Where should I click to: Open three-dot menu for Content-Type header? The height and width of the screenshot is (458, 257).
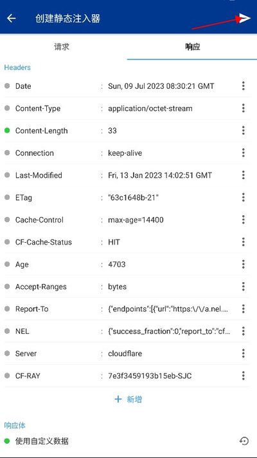pos(244,108)
